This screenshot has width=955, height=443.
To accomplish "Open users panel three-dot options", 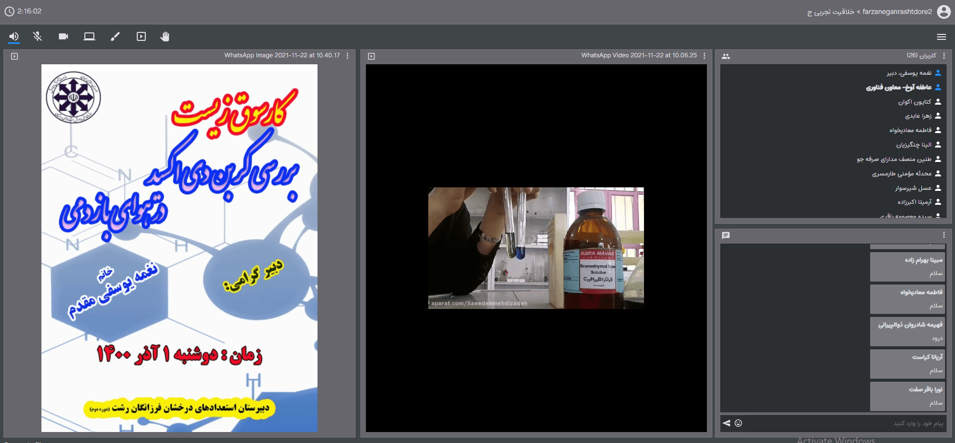I will [944, 56].
